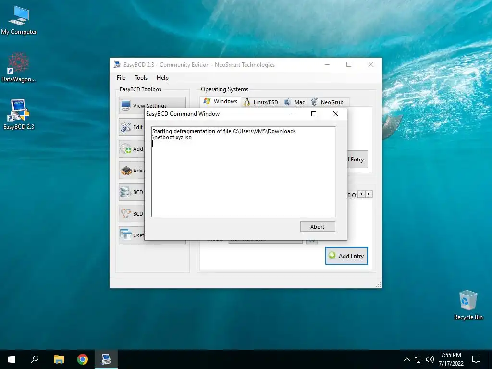The image size is (492, 369).
Task: Click the EasyBCD taskbar icon
Action: [106, 359]
